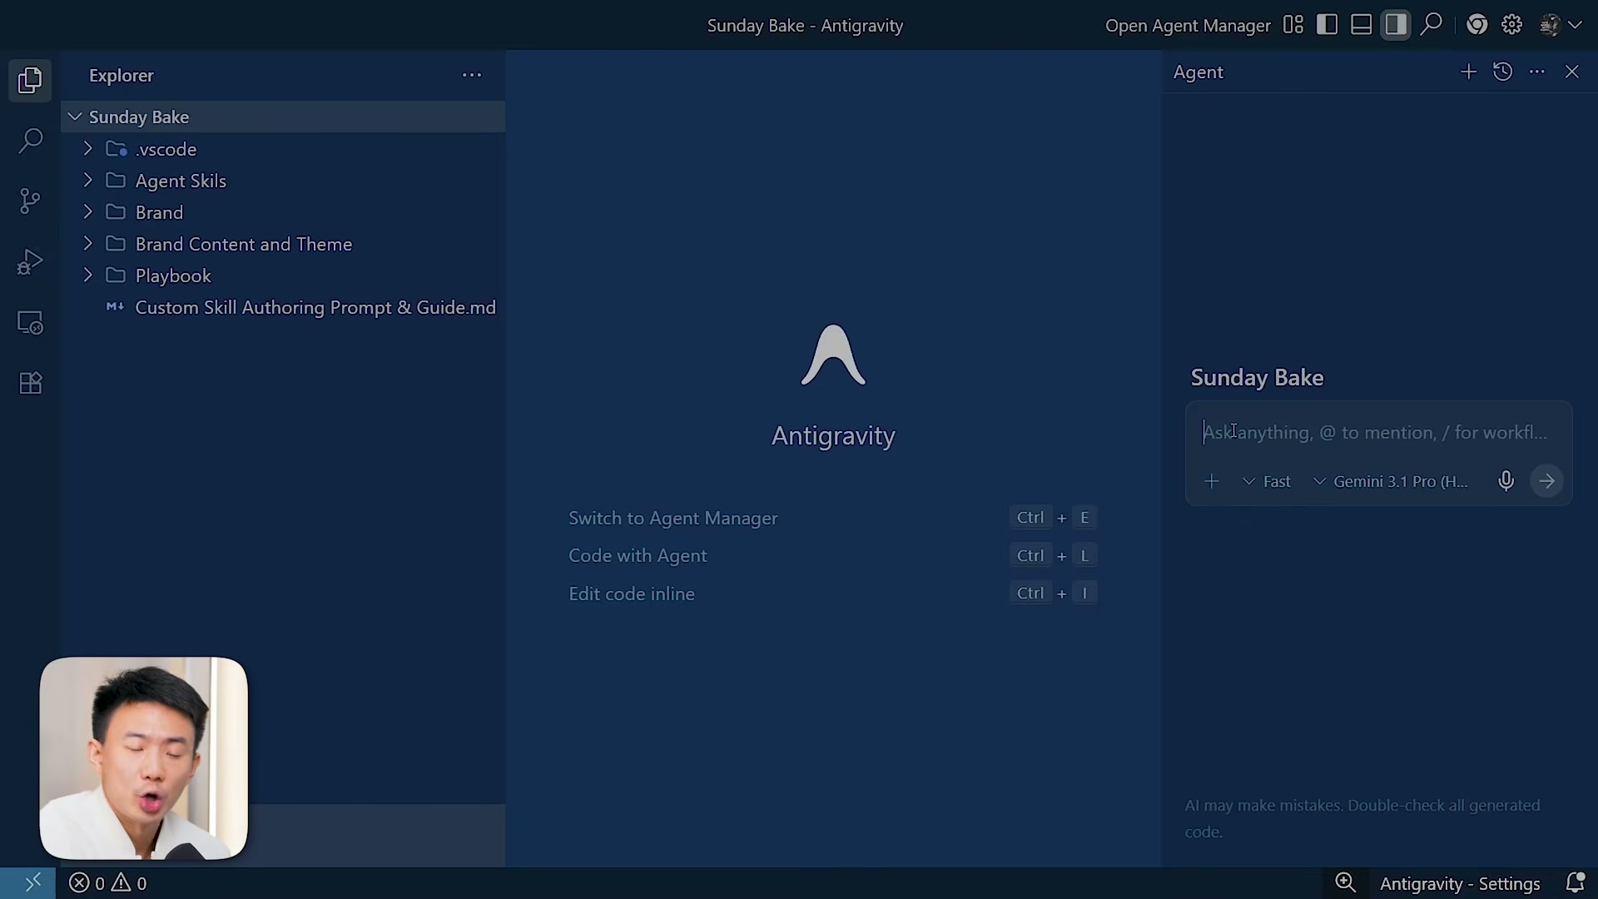Open Source Control in the activity bar

(30, 201)
